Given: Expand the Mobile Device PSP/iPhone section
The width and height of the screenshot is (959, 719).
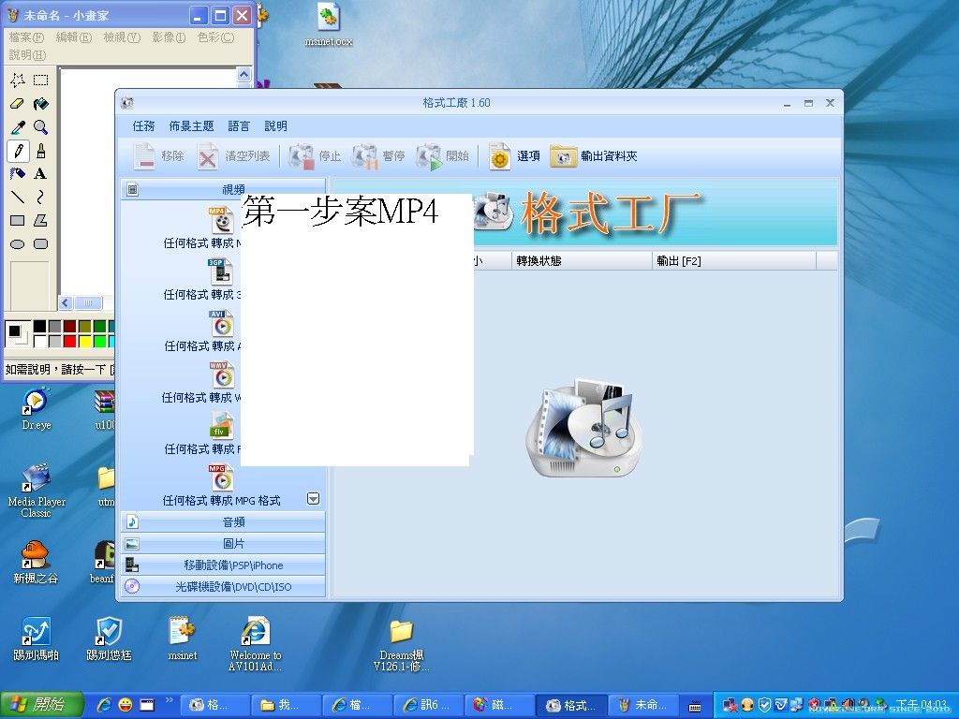Looking at the screenshot, I should [x=233, y=565].
